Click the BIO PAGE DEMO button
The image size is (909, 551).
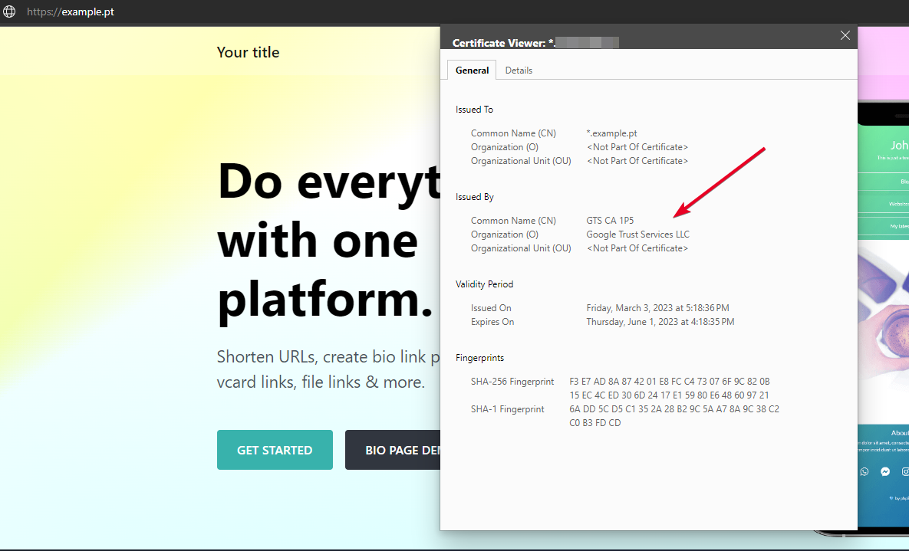[393, 450]
